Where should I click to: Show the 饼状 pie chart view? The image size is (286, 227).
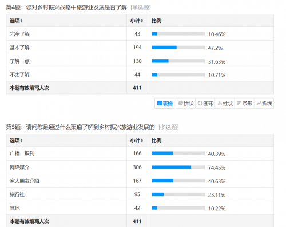pos(186,103)
